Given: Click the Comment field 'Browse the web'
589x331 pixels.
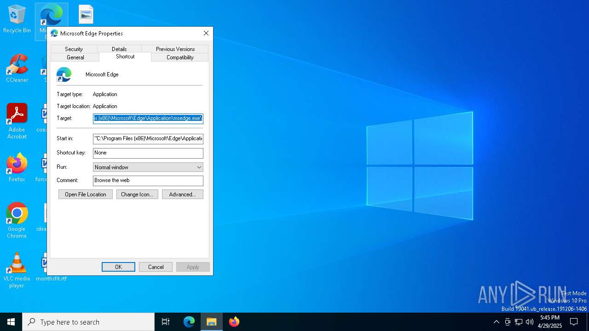Looking at the screenshot, I should click(148, 180).
